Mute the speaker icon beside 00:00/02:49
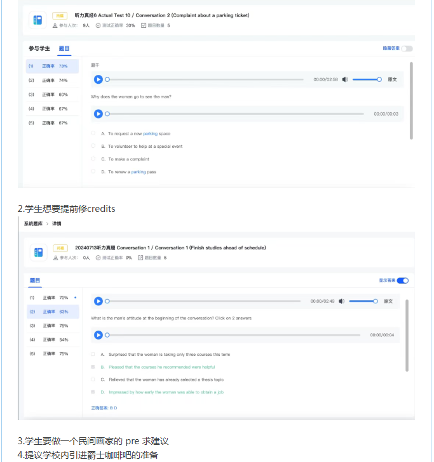This screenshot has height=462, width=434. [x=342, y=301]
